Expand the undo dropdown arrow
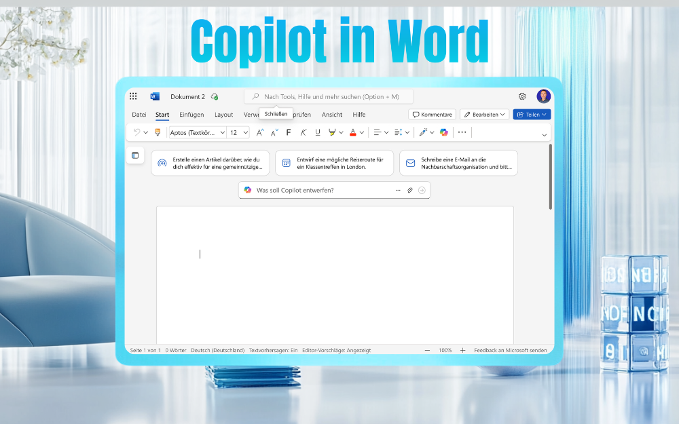Image resolution: width=679 pixels, height=424 pixels. click(x=146, y=132)
